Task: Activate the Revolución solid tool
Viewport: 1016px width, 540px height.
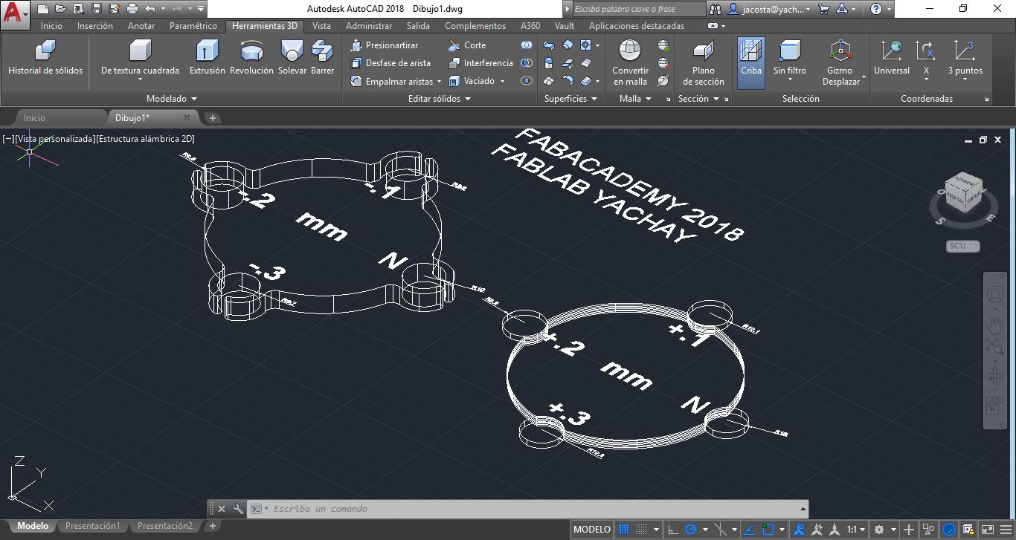Action: tap(251, 58)
